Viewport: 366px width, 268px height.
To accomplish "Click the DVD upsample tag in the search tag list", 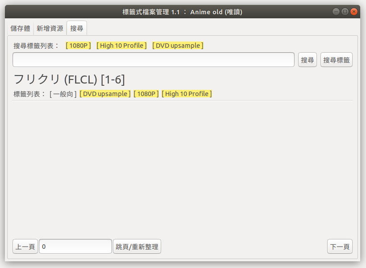I will 178,46.
